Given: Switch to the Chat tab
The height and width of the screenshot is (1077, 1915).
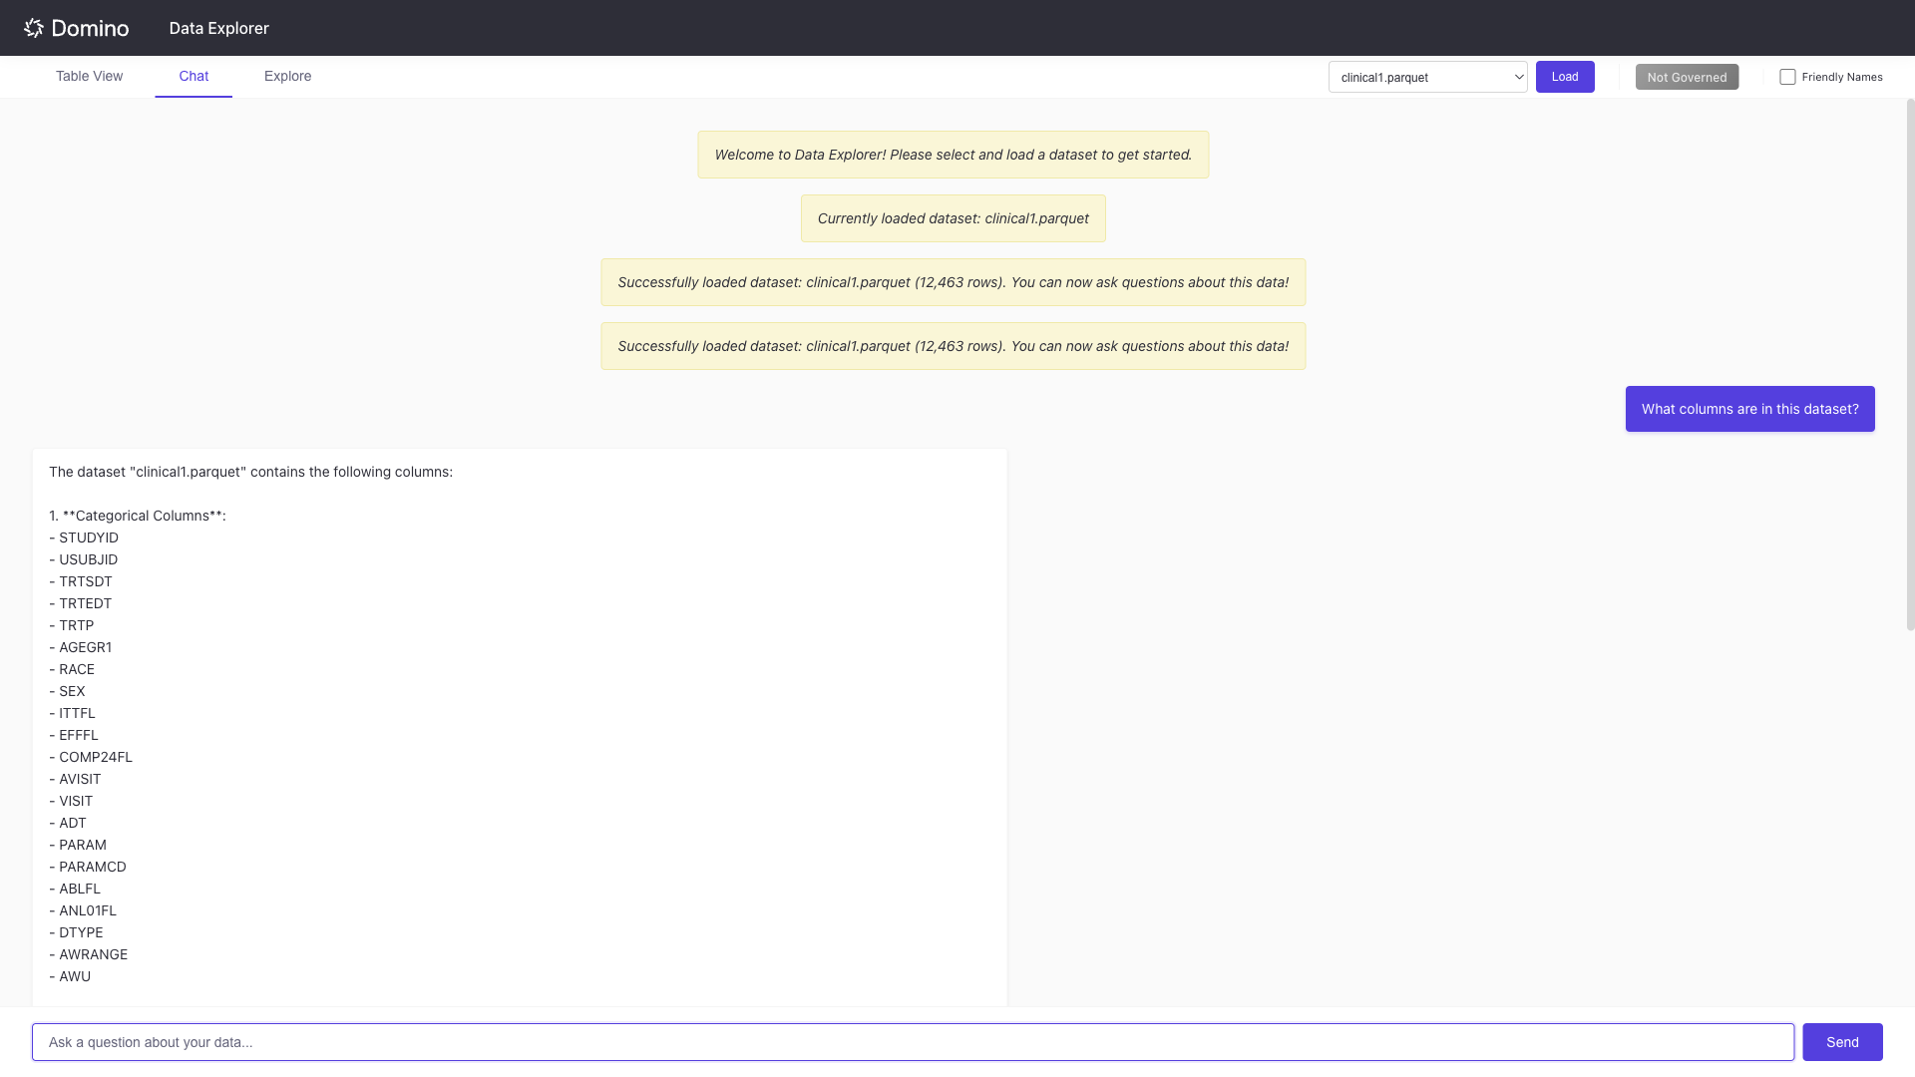Looking at the screenshot, I should [193, 76].
